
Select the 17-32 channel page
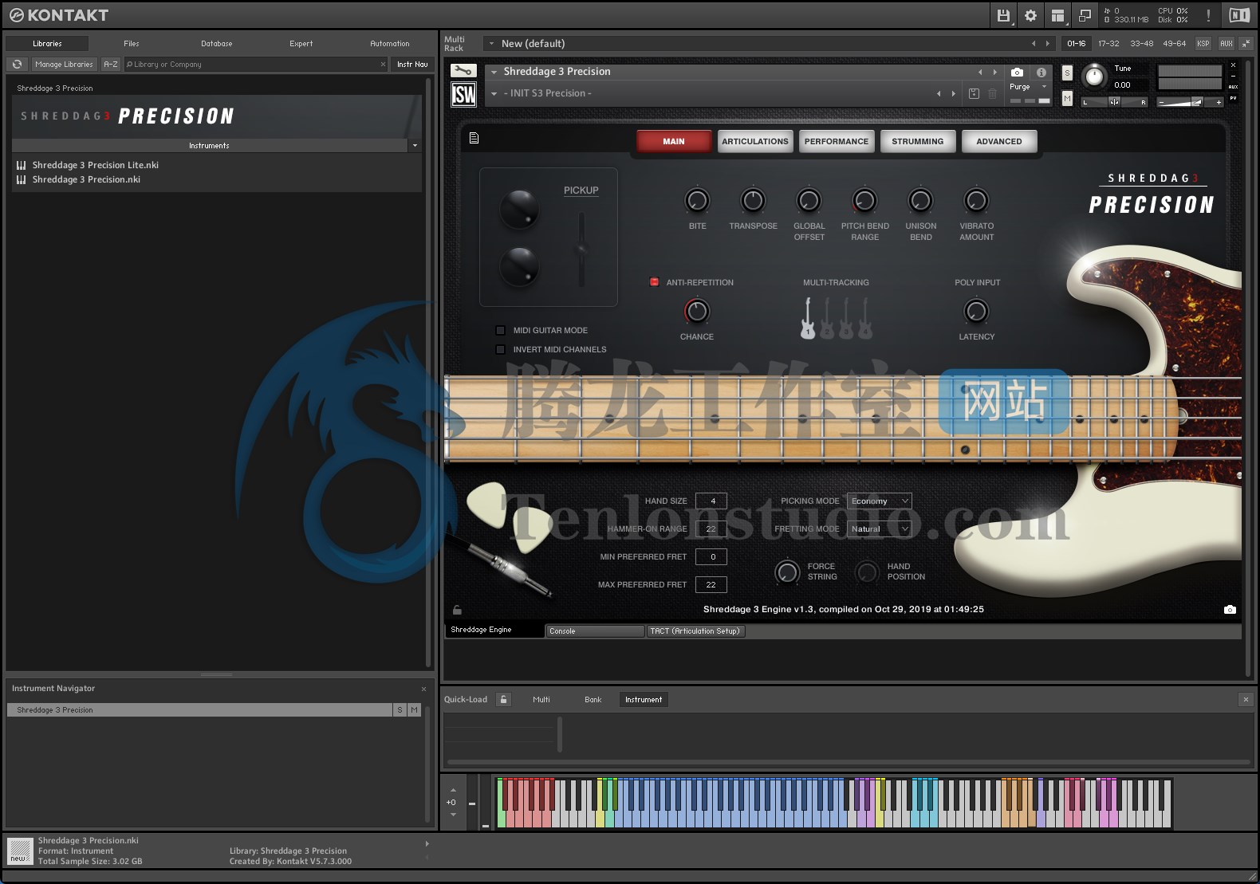1108,43
